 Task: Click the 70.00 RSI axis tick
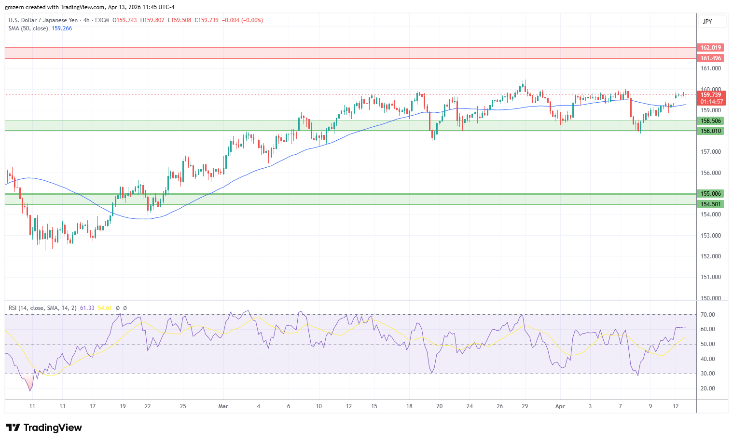(708, 315)
